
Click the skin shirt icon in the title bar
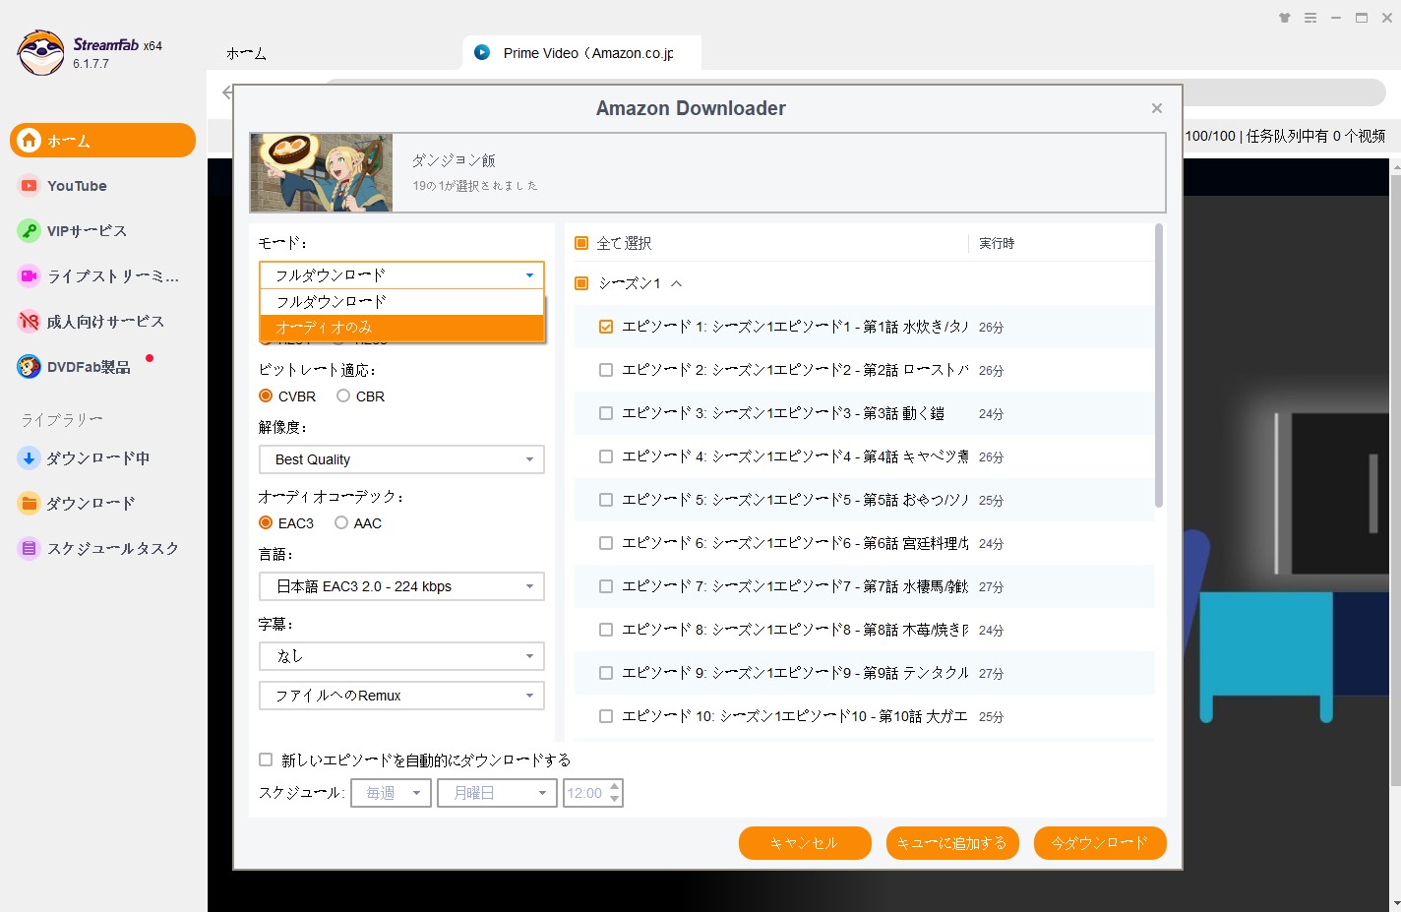tap(1284, 18)
